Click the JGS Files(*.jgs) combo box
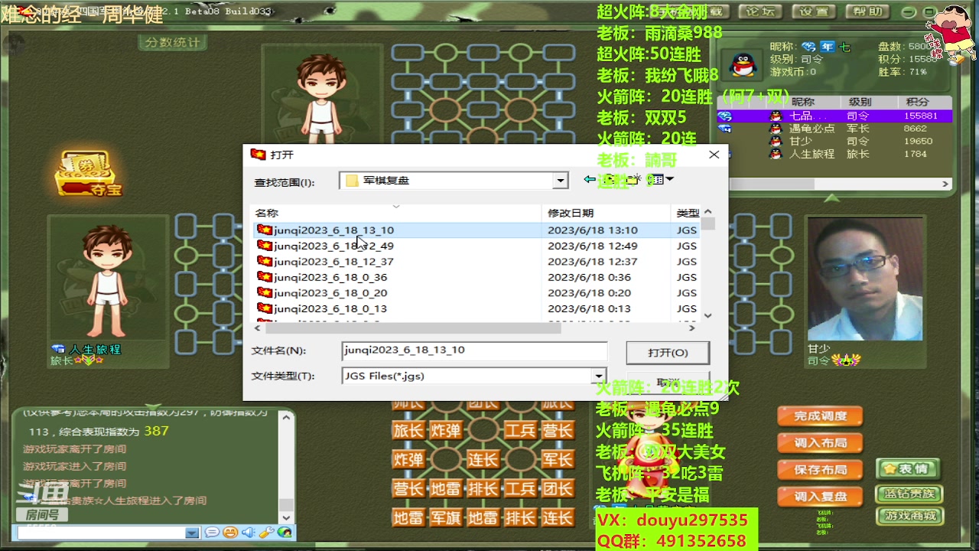Viewport: 979px width, 551px height. click(x=474, y=376)
